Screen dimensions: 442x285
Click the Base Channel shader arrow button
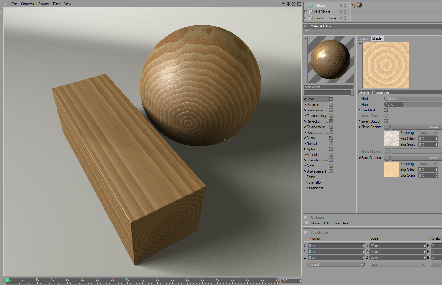[x=387, y=158]
